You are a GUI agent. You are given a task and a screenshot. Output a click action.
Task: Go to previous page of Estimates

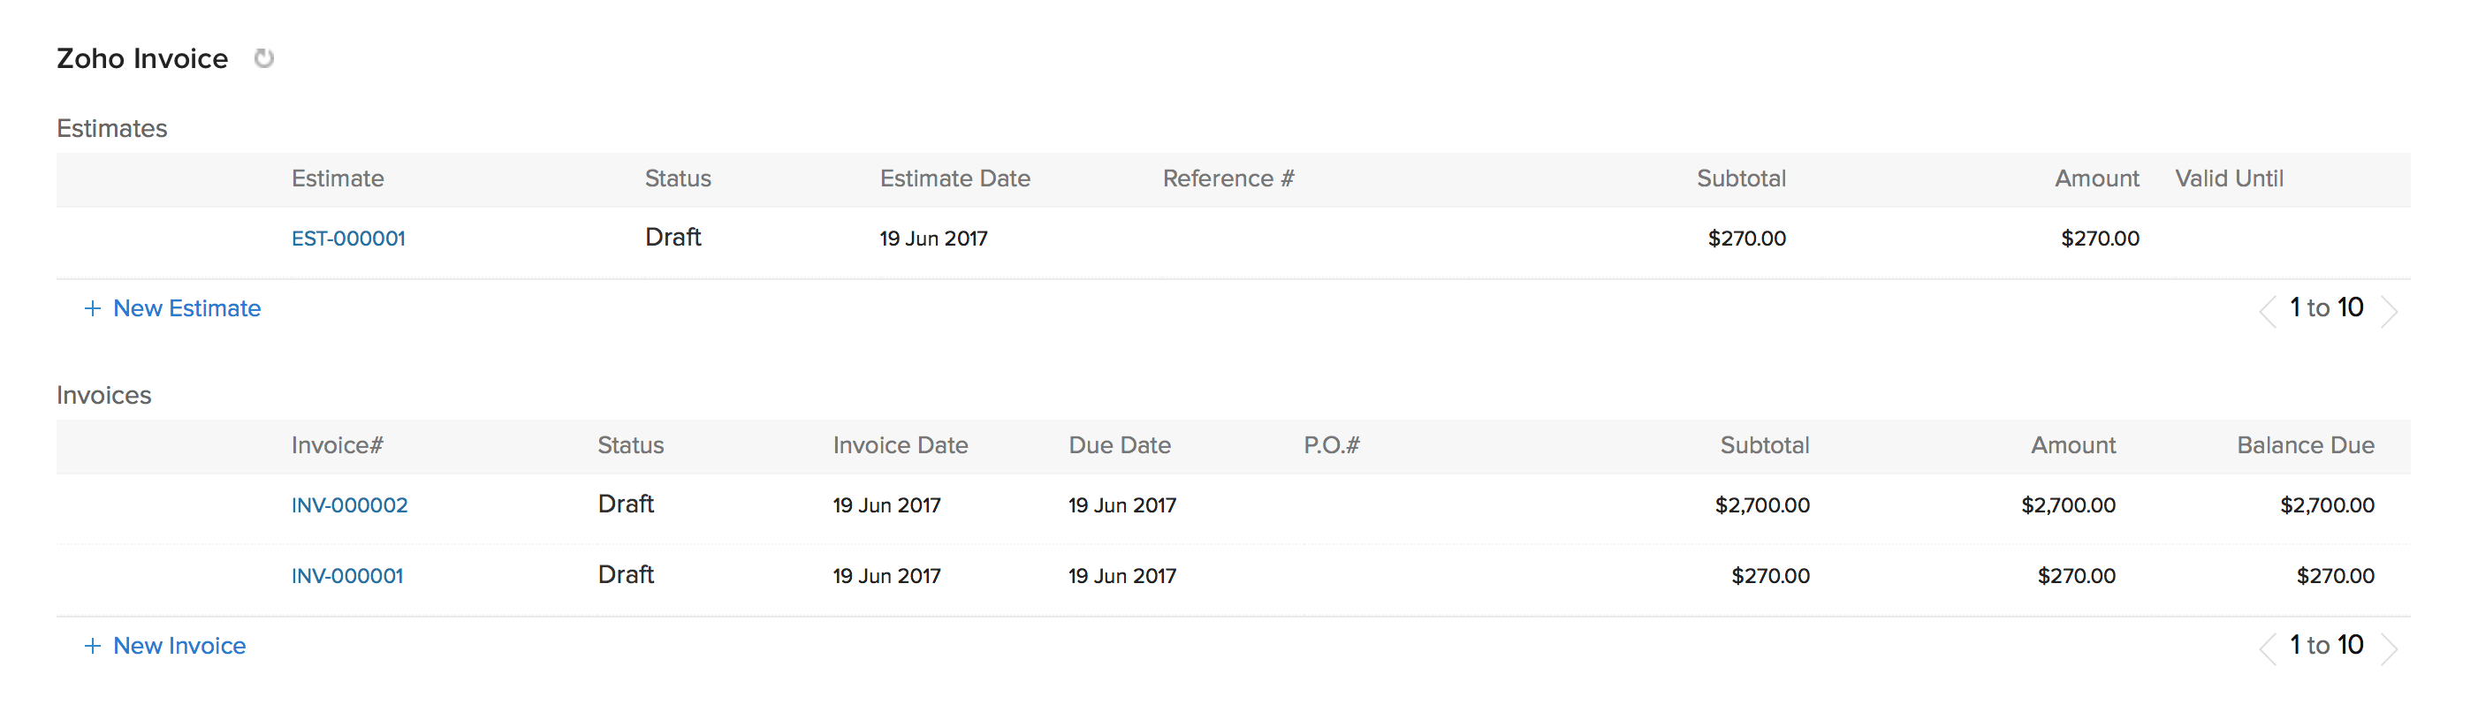(2268, 311)
